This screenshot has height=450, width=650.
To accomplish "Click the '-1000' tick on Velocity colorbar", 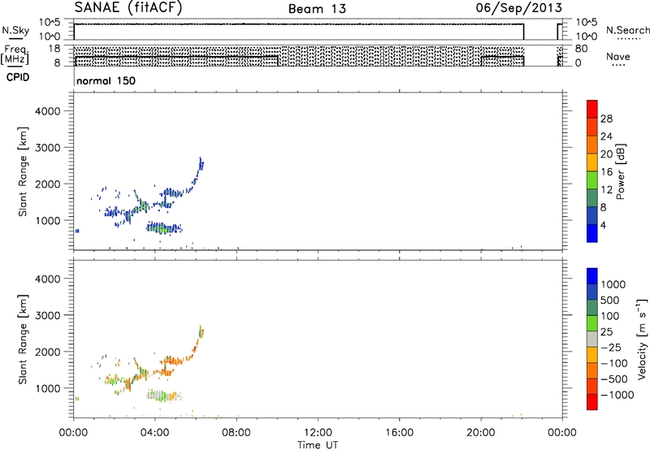I will tap(617, 395).
